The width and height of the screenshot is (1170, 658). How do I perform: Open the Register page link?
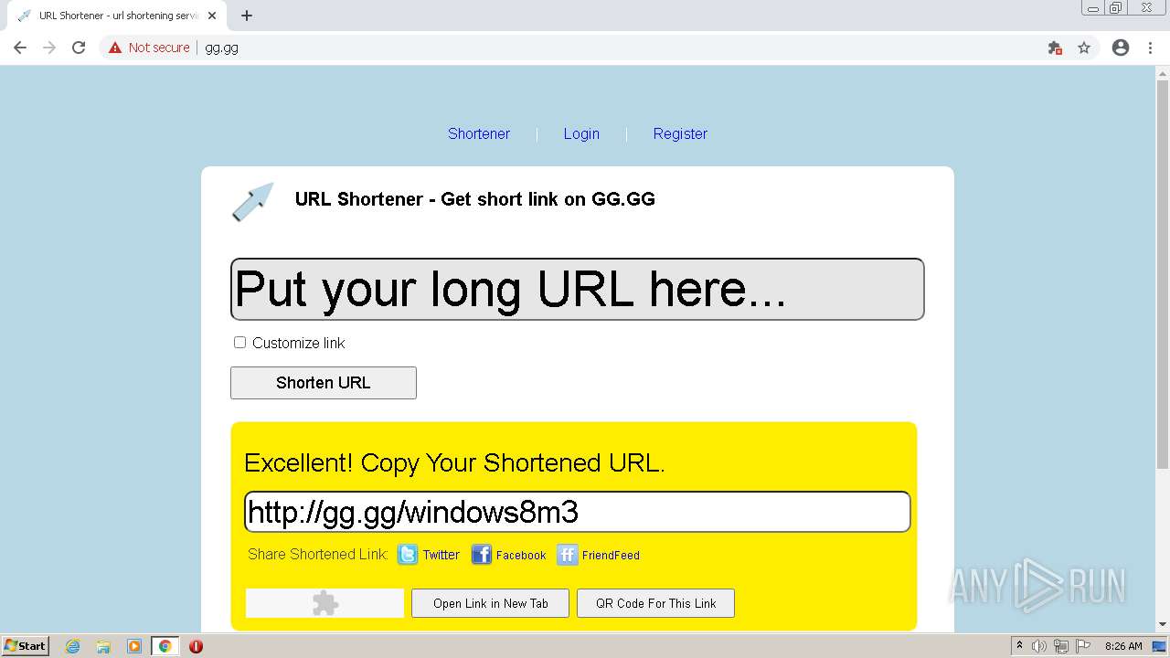[x=680, y=133]
